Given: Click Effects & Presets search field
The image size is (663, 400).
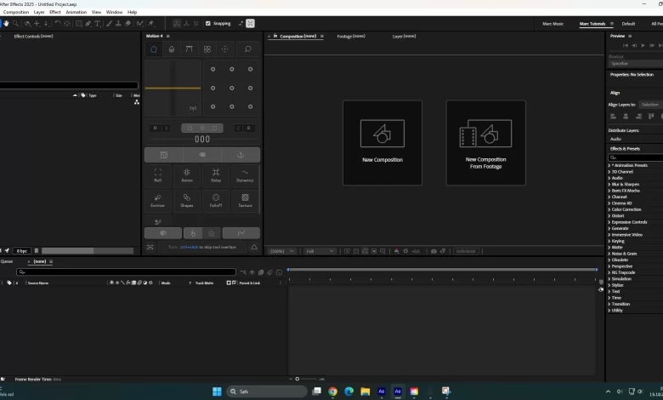Looking at the screenshot, I should (x=636, y=157).
